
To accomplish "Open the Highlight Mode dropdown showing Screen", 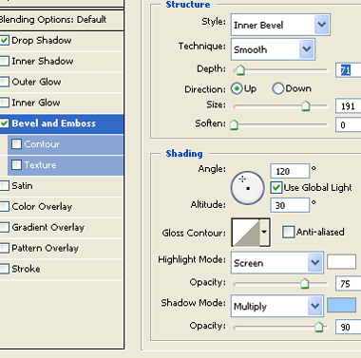I will point(277,263).
